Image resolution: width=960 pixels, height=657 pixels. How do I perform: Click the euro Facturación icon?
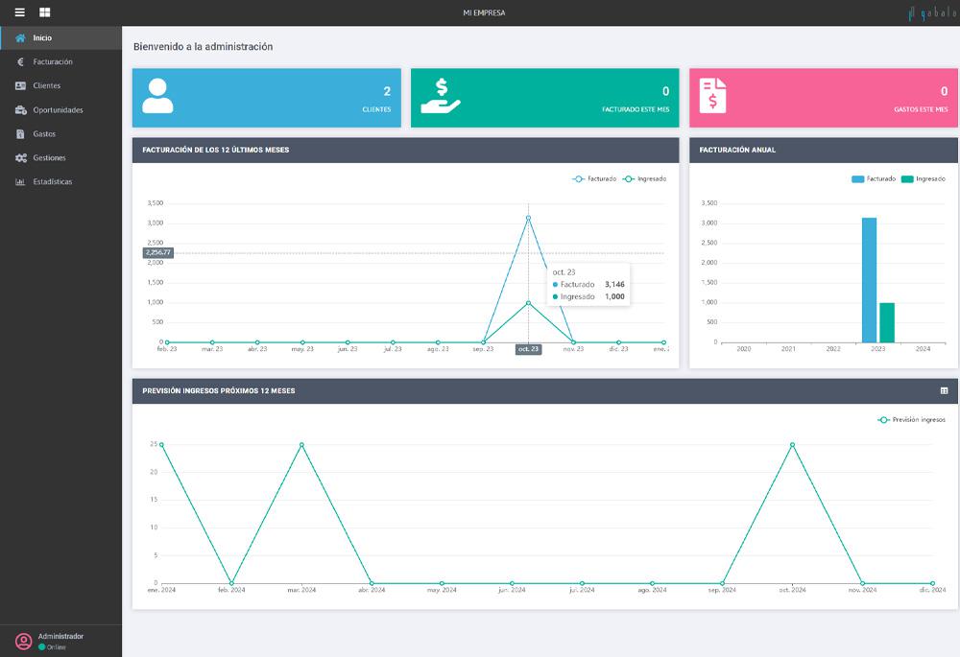(20, 61)
